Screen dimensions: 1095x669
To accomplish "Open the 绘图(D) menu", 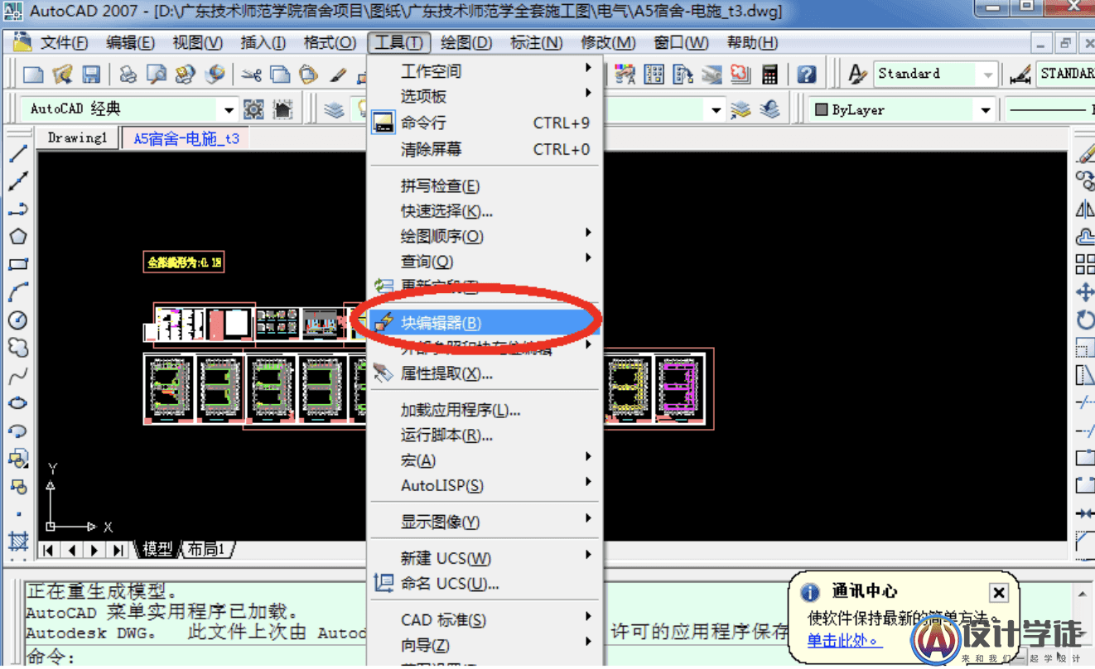I will tap(467, 43).
